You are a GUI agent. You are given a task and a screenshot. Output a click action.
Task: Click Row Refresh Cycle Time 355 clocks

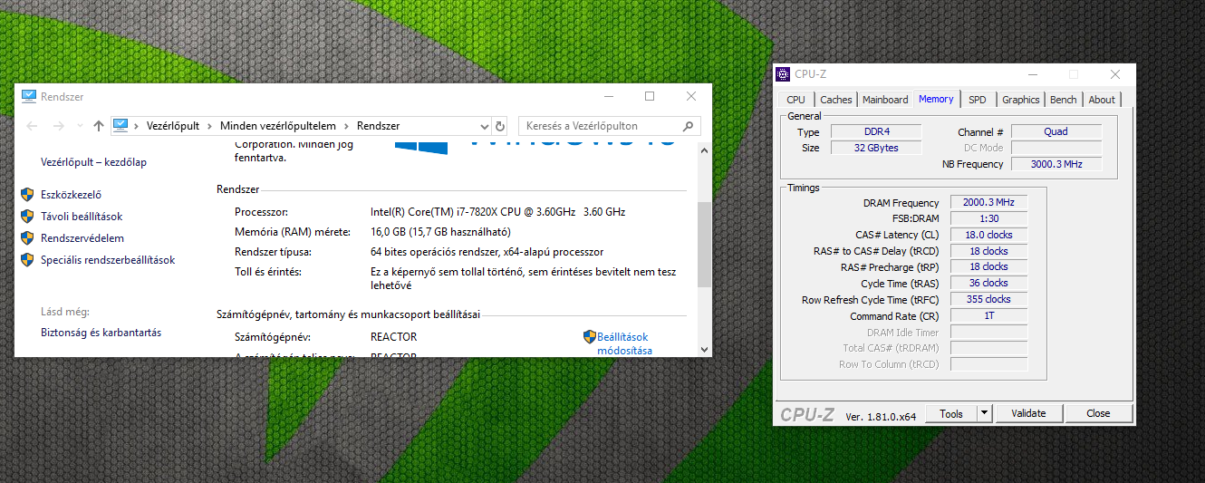(x=988, y=299)
